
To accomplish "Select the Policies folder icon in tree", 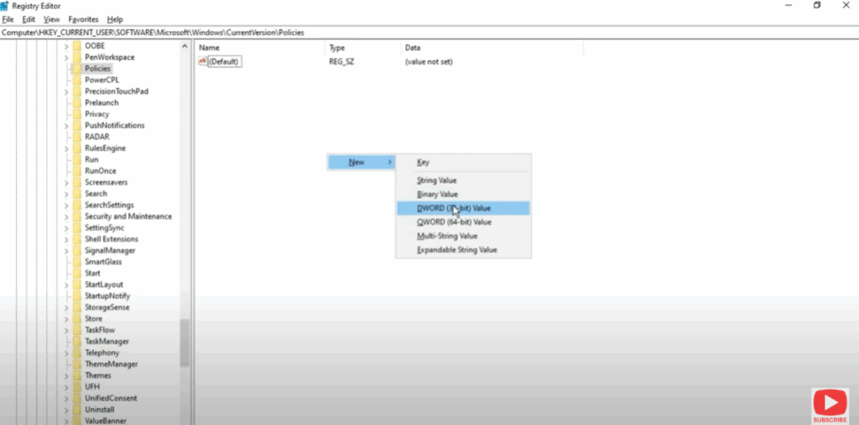I will tap(76, 69).
